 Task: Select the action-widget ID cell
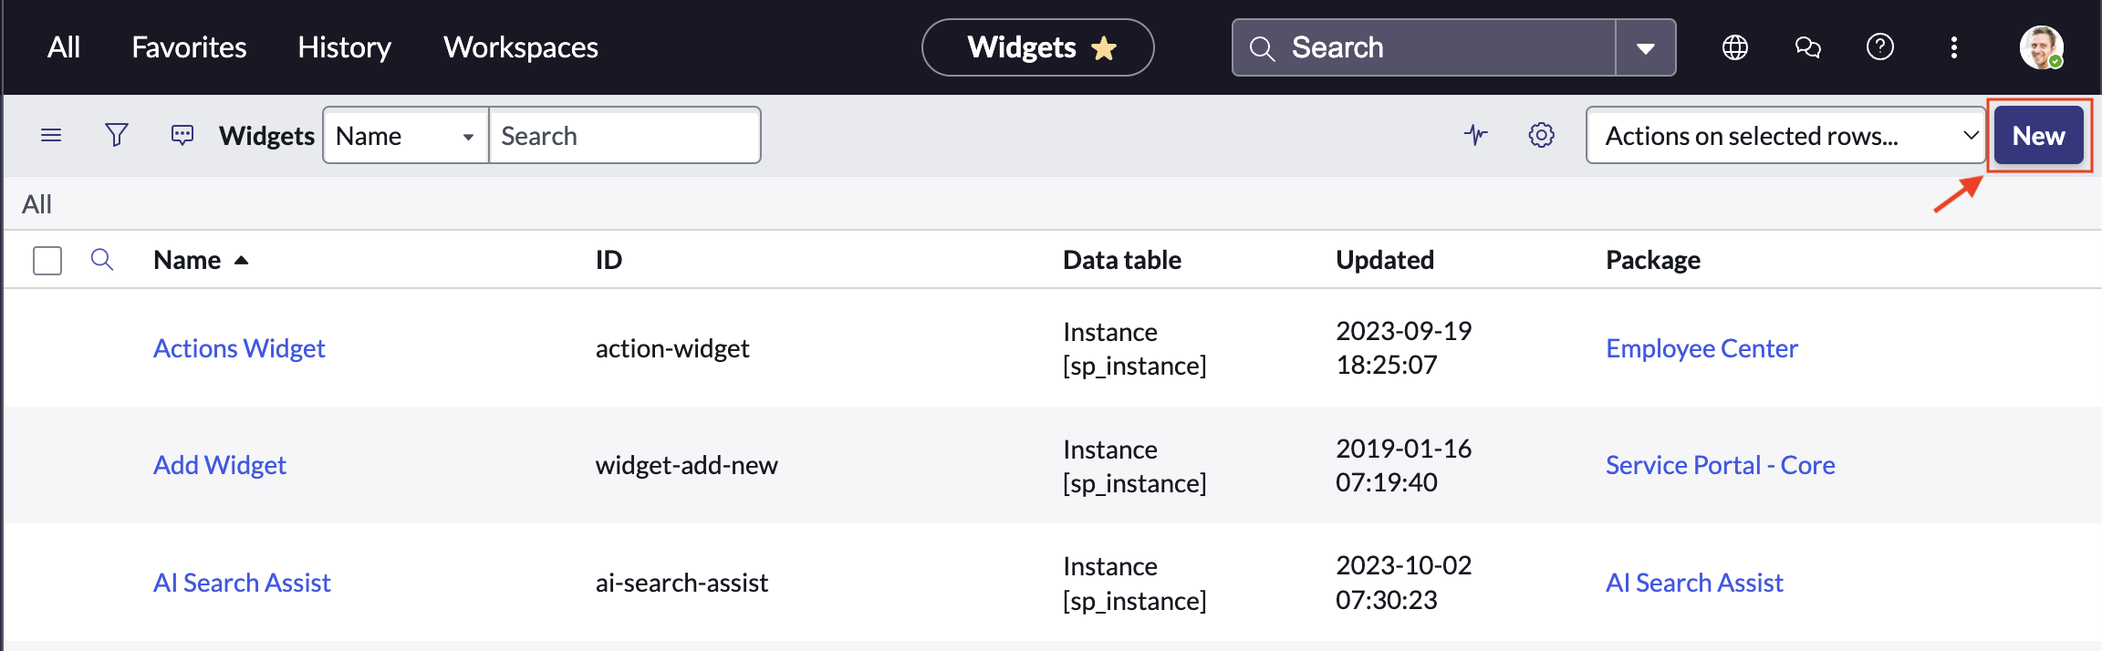[x=672, y=348]
